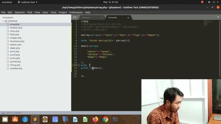Open boolean.php in the sidebar
The width and height of the screenshot is (221, 124).
16,28
